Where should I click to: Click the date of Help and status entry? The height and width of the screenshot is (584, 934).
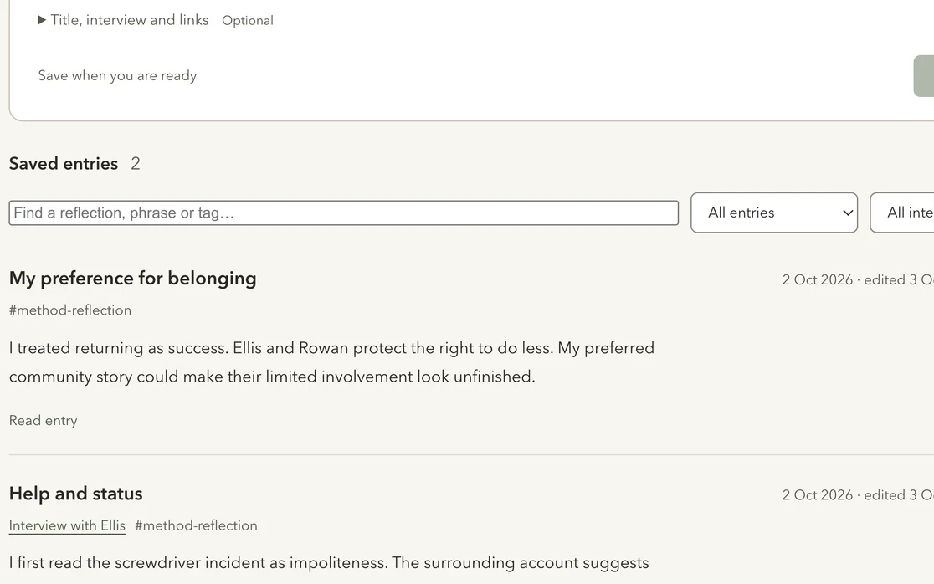(x=858, y=495)
